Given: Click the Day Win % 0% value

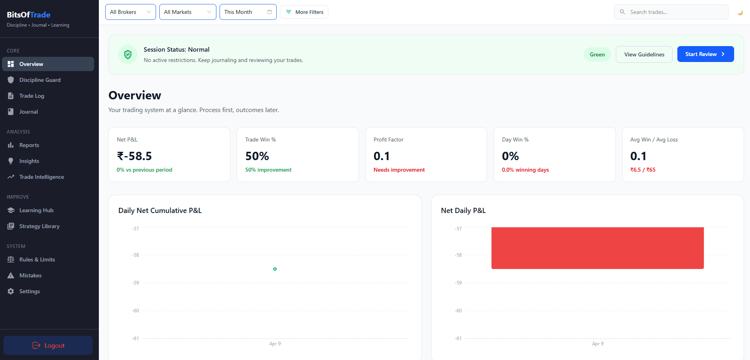Looking at the screenshot, I should click(x=510, y=156).
